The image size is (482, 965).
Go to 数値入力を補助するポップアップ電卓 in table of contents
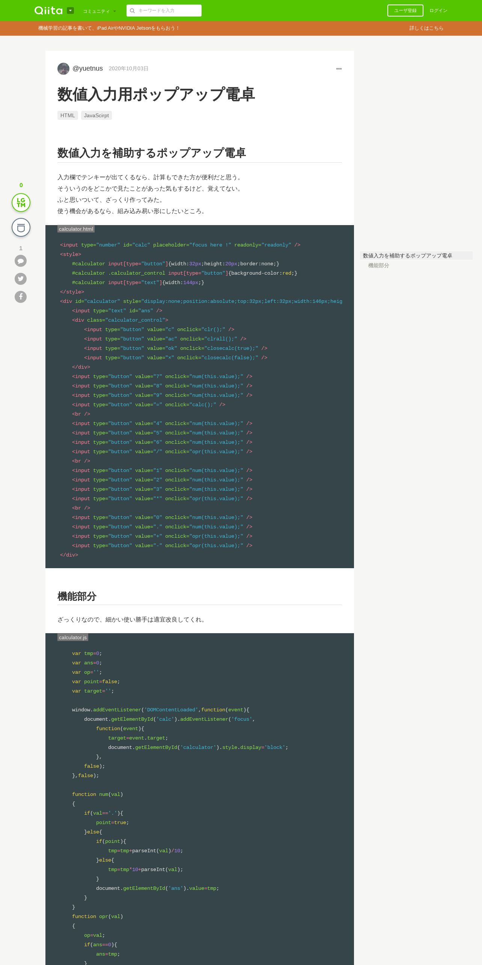click(x=407, y=256)
